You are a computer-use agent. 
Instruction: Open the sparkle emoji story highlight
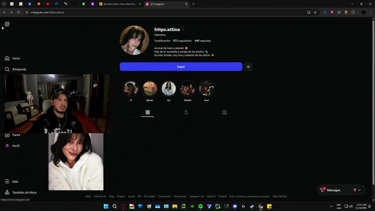coord(131,89)
